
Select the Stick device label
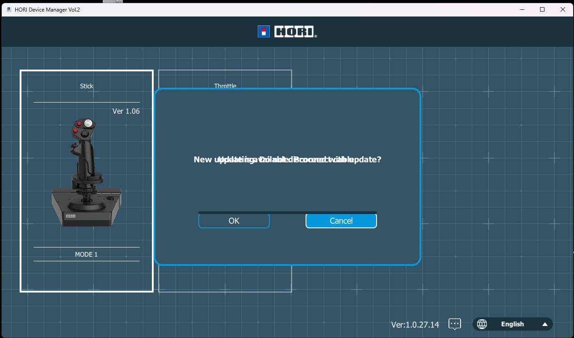[87, 86]
